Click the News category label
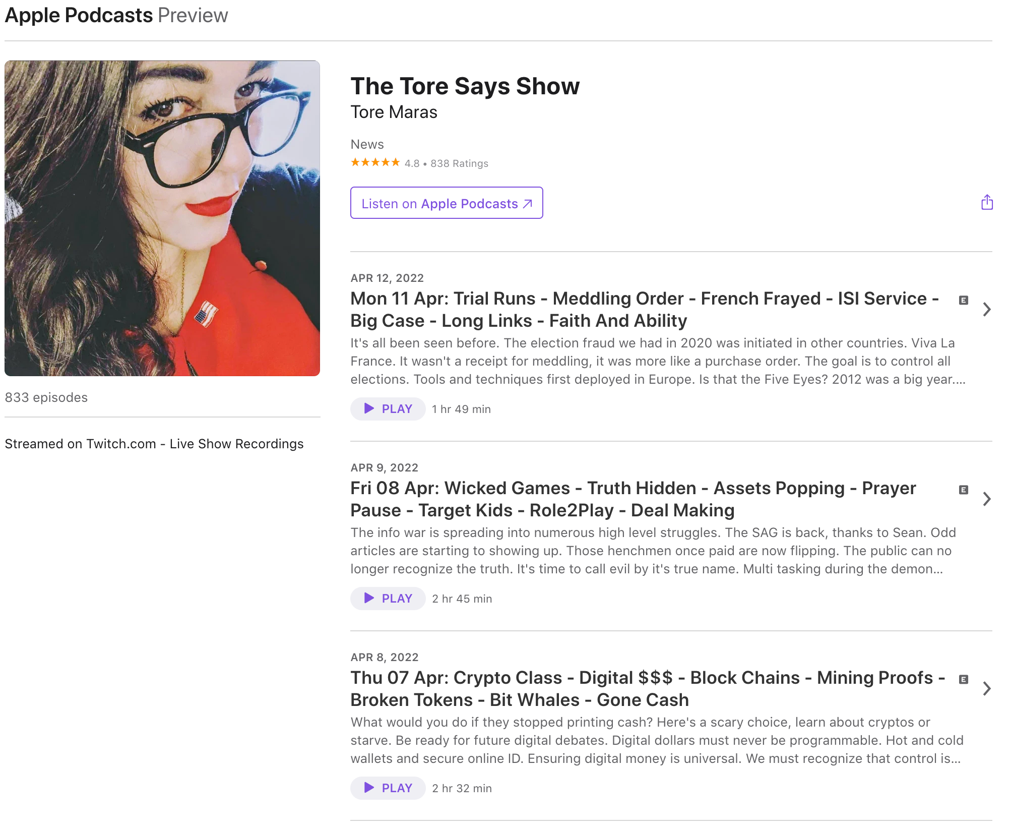Image resolution: width=1011 pixels, height=830 pixels. click(x=367, y=145)
